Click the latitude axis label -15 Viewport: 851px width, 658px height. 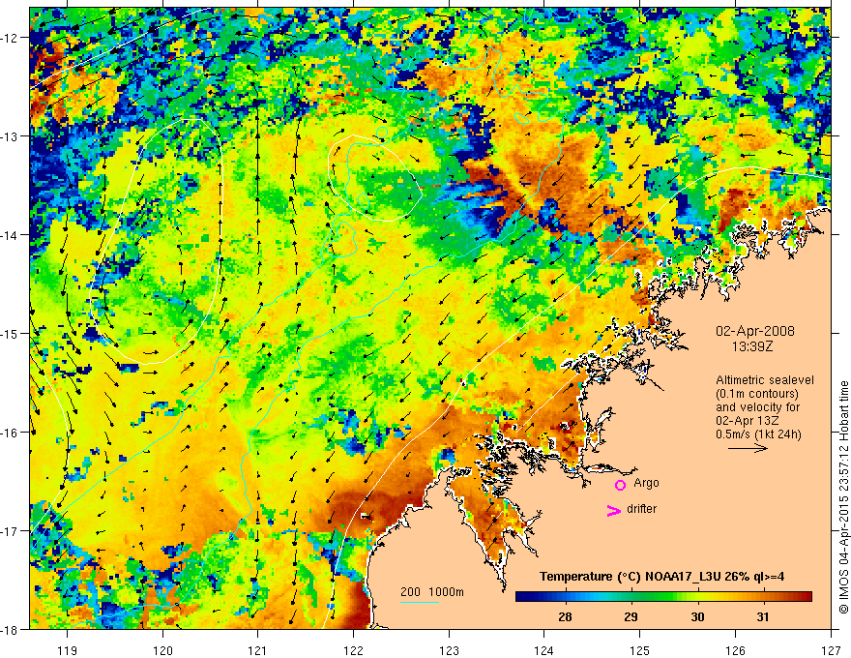[x=10, y=333]
